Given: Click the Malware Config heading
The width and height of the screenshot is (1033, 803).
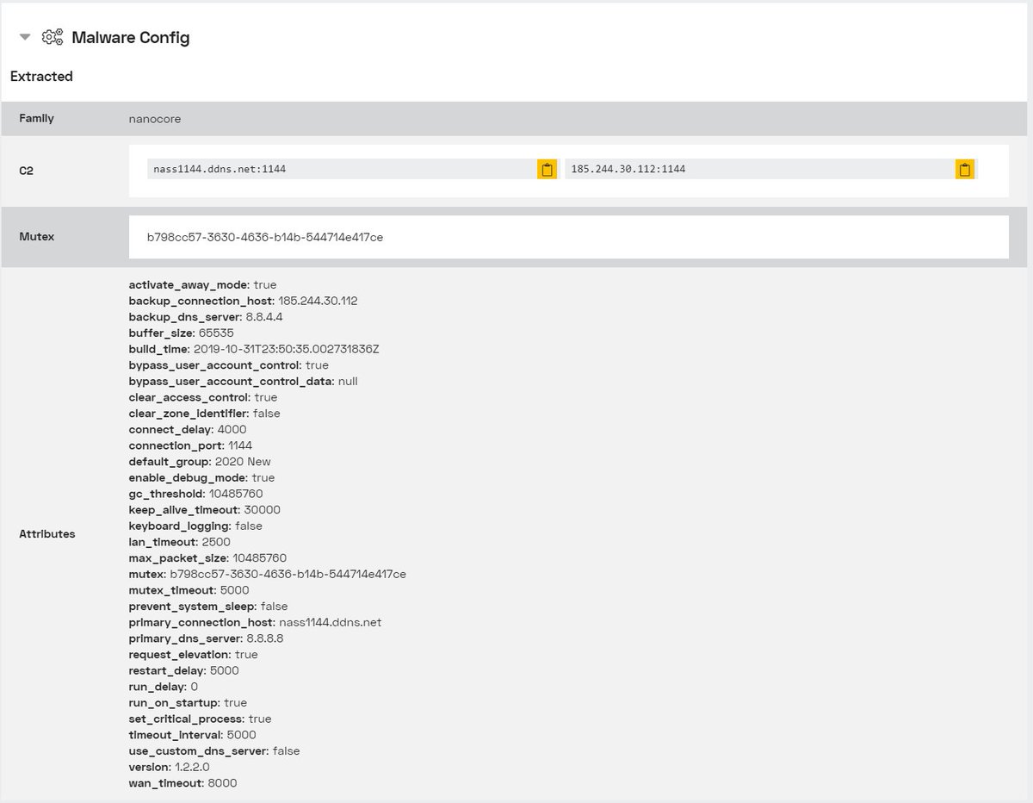Looking at the screenshot, I should (x=131, y=37).
